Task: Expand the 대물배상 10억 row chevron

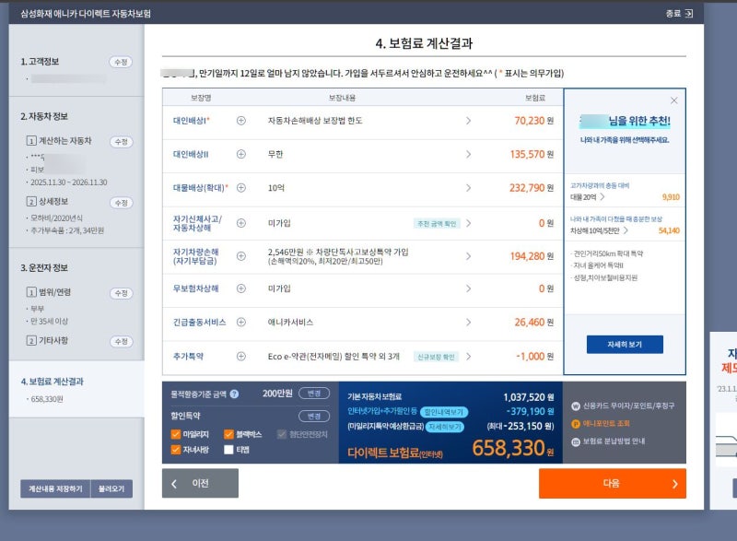Action: coord(468,187)
